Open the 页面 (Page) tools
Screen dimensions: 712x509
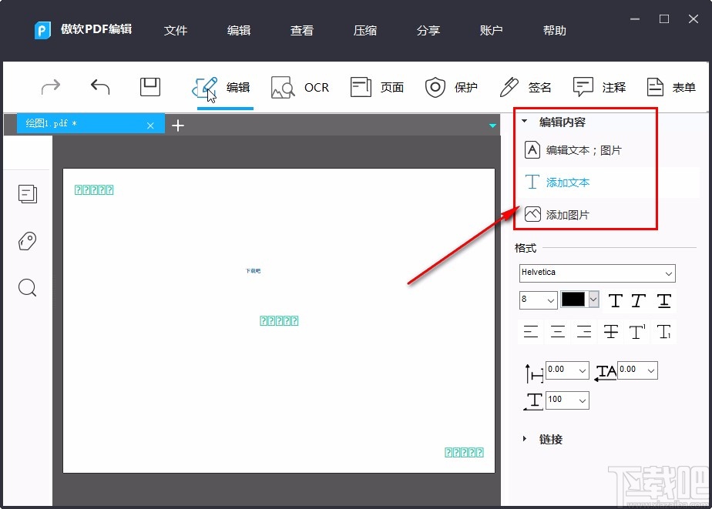tap(377, 87)
